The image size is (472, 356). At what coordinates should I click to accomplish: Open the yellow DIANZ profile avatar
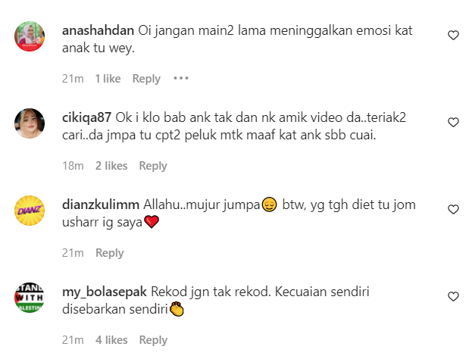[x=30, y=211]
